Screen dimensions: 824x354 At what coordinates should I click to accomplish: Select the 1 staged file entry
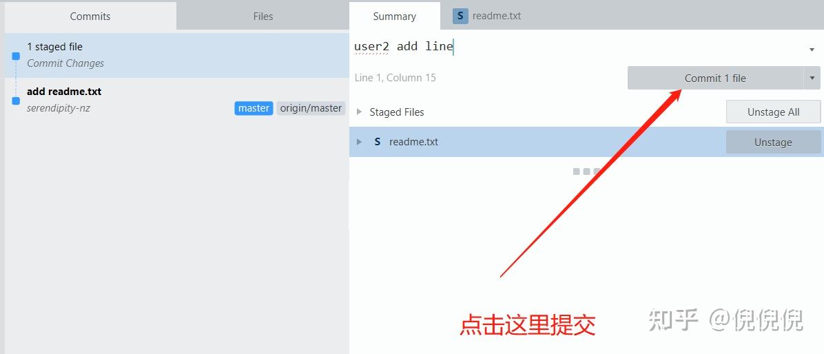tap(177, 55)
